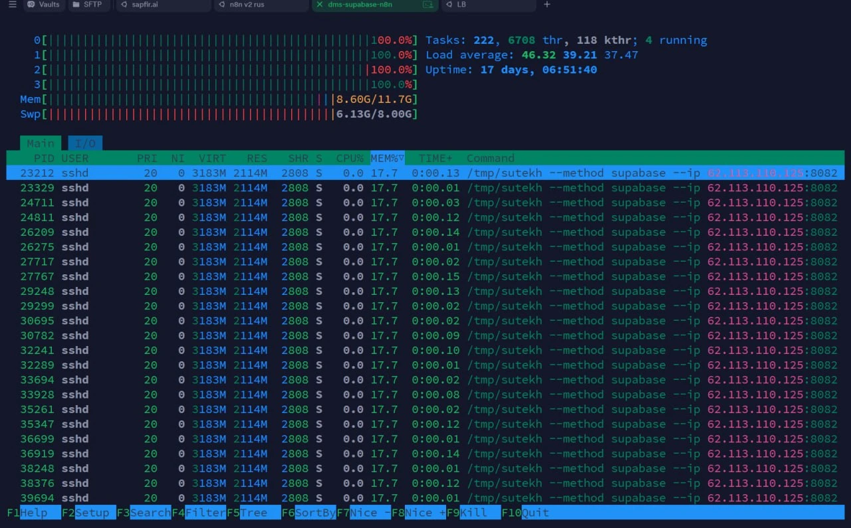Select the process row with PID 38376
Viewport: 851px width, 528px height.
click(x=425, y=483)
